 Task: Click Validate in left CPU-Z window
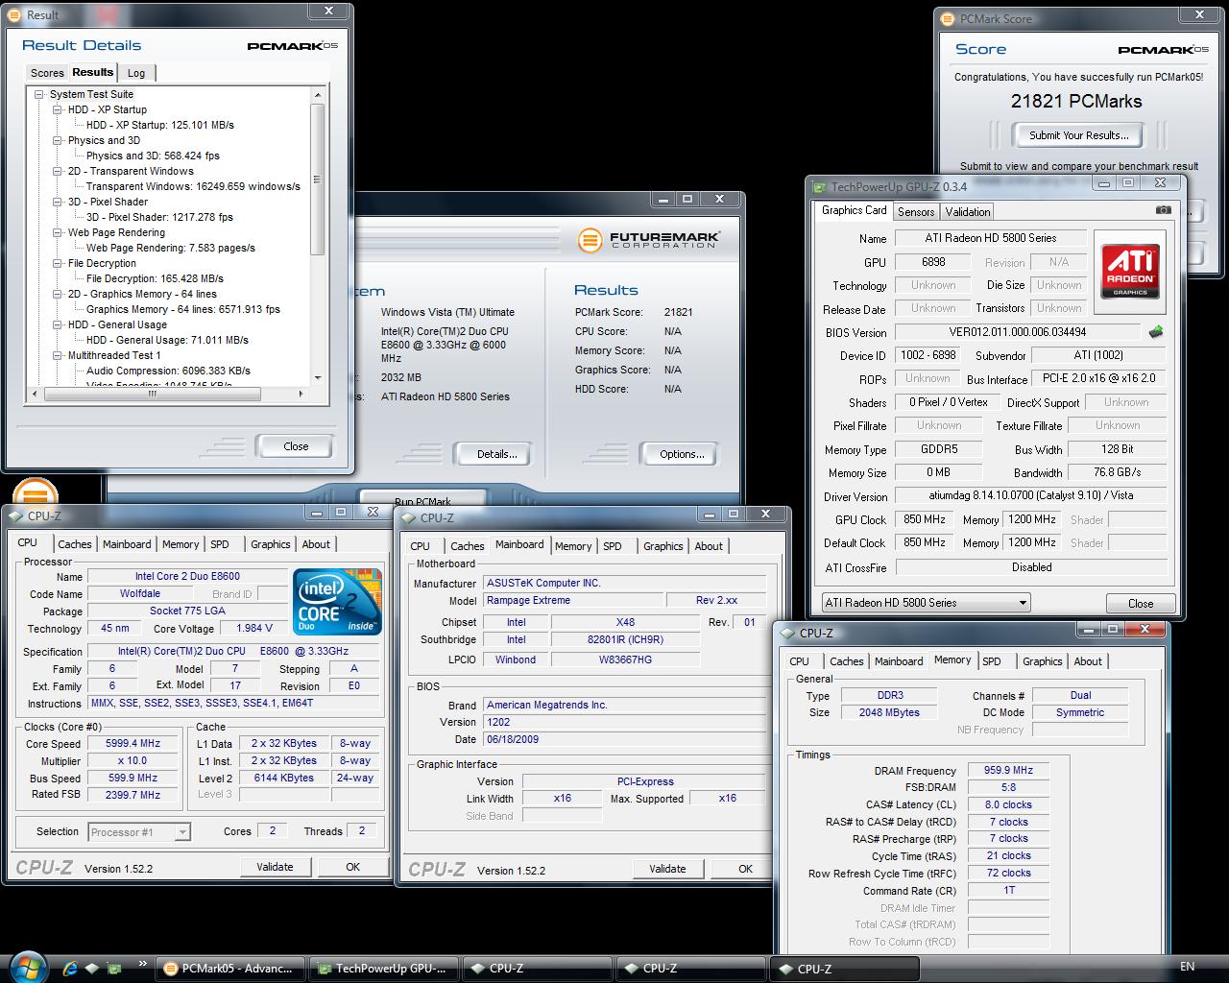coord(275,867)
